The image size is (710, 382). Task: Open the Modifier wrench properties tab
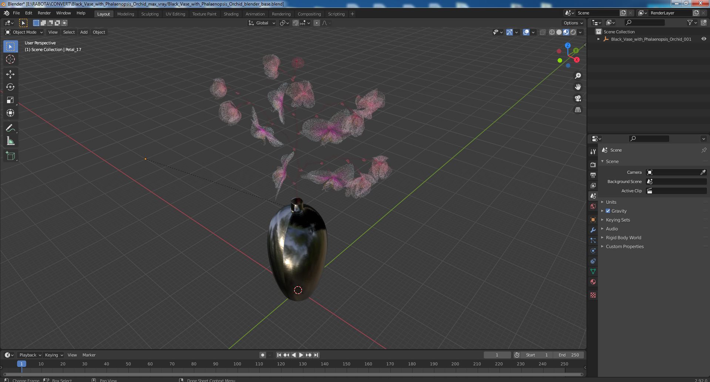(x=593, y=230)
